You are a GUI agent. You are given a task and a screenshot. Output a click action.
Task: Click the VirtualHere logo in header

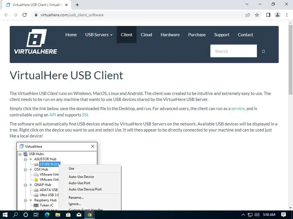pos(35,42)
